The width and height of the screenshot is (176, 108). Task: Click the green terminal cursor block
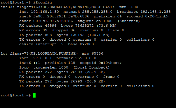[34, 95]
